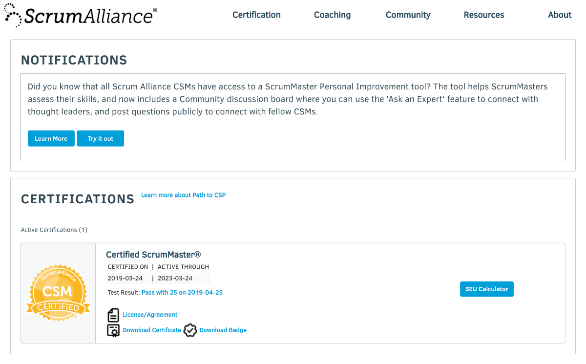Open the License/Agreement link
586x364 pixels.
(x=150, y=315)
